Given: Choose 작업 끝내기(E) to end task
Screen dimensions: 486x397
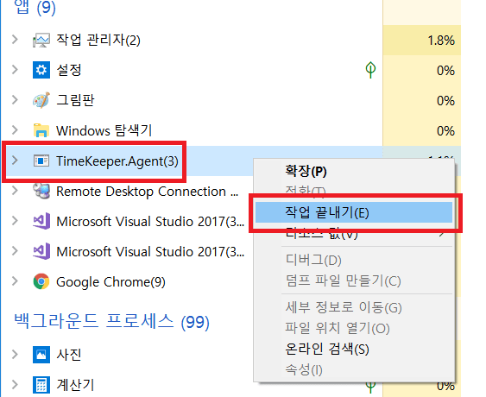Looking at the screenshot, I should pyautogui.click(x=354, y=212).
